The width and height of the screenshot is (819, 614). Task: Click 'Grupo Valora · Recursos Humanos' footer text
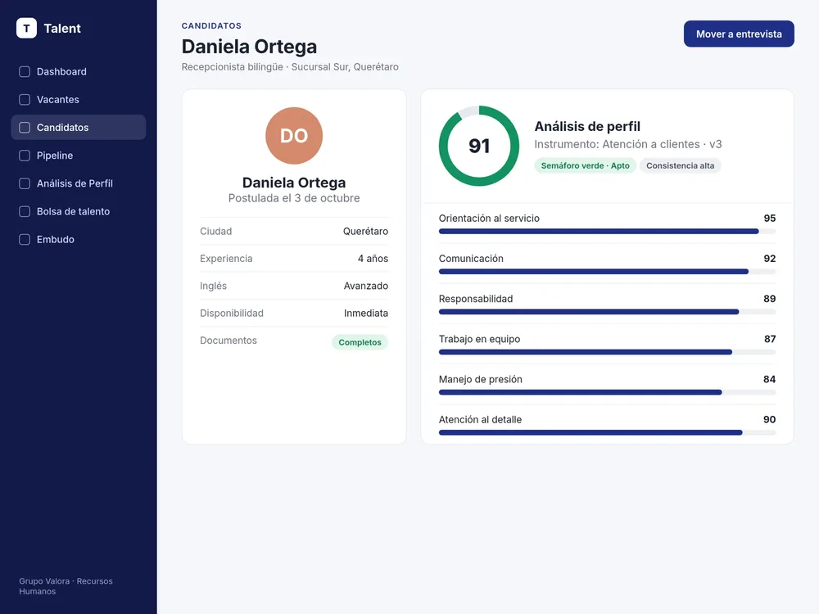[66, 586]
